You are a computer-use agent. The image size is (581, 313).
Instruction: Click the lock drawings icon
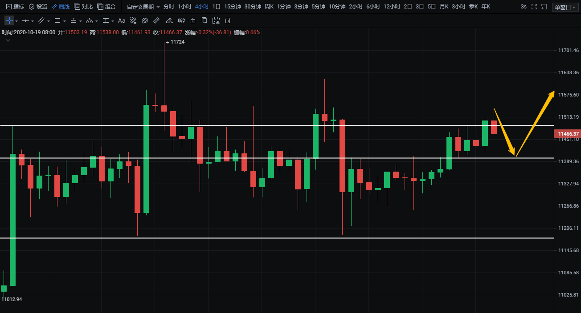(192, 20)
